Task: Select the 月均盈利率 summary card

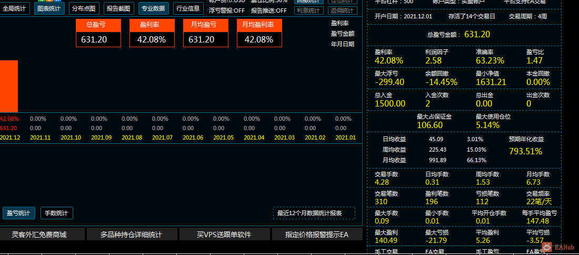Action: (x=259, y=33)
